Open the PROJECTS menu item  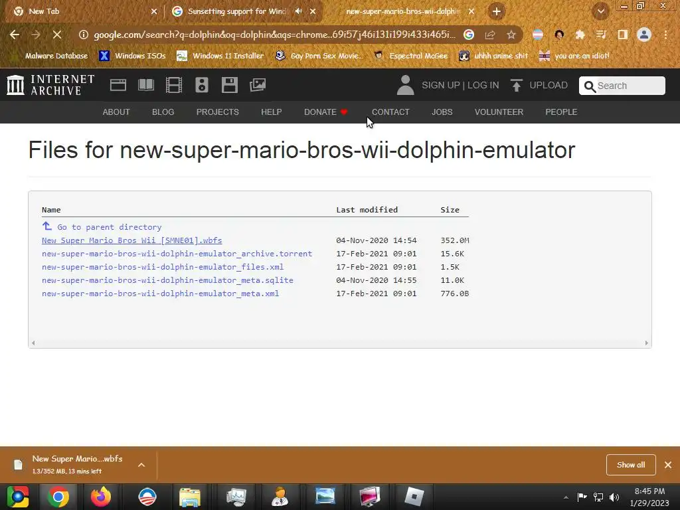(218, 112)
